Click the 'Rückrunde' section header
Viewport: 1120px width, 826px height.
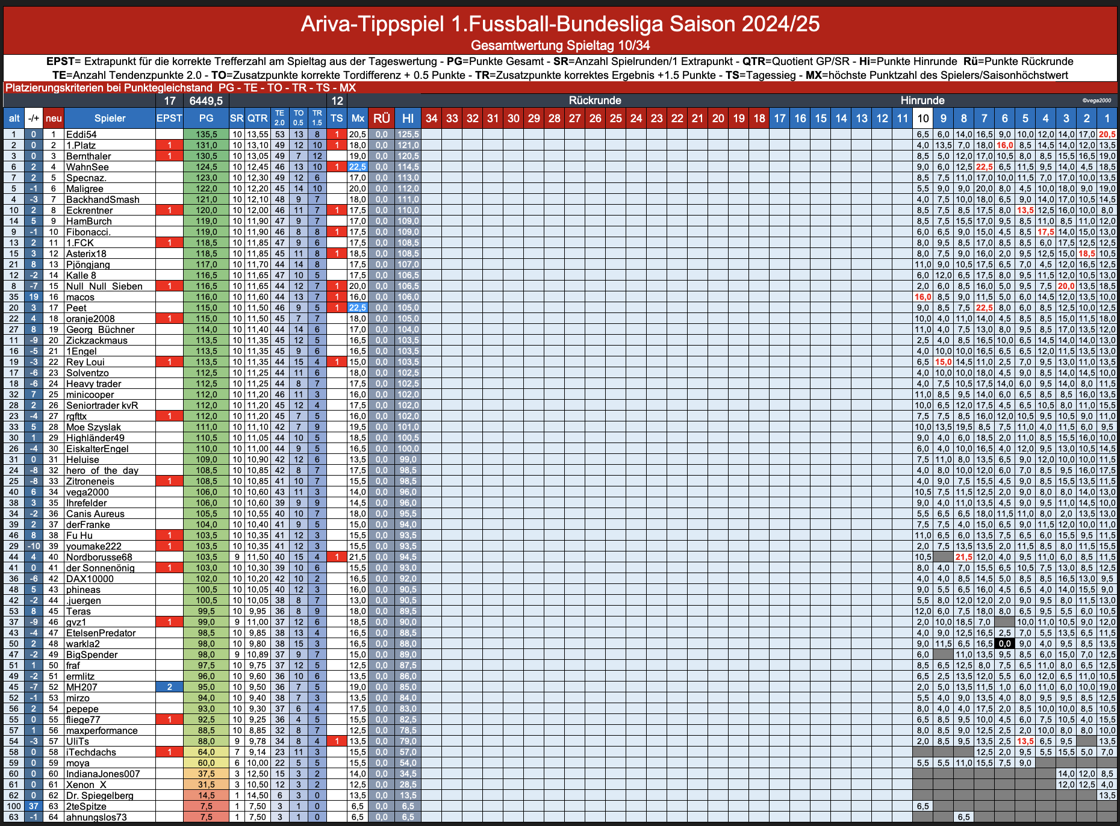(x=595, y=101)
